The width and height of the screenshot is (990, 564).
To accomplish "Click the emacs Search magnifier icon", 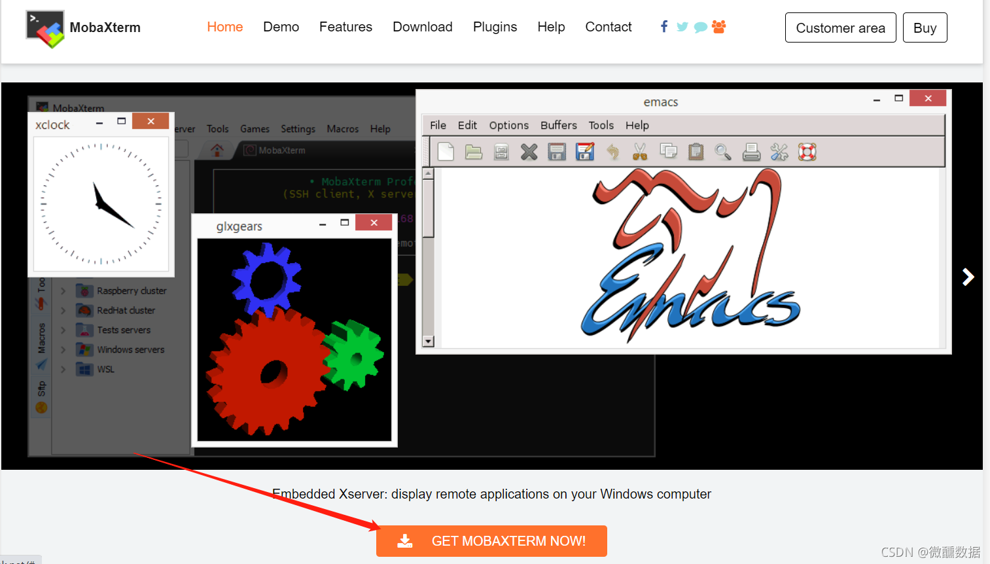I will (723, 152).
